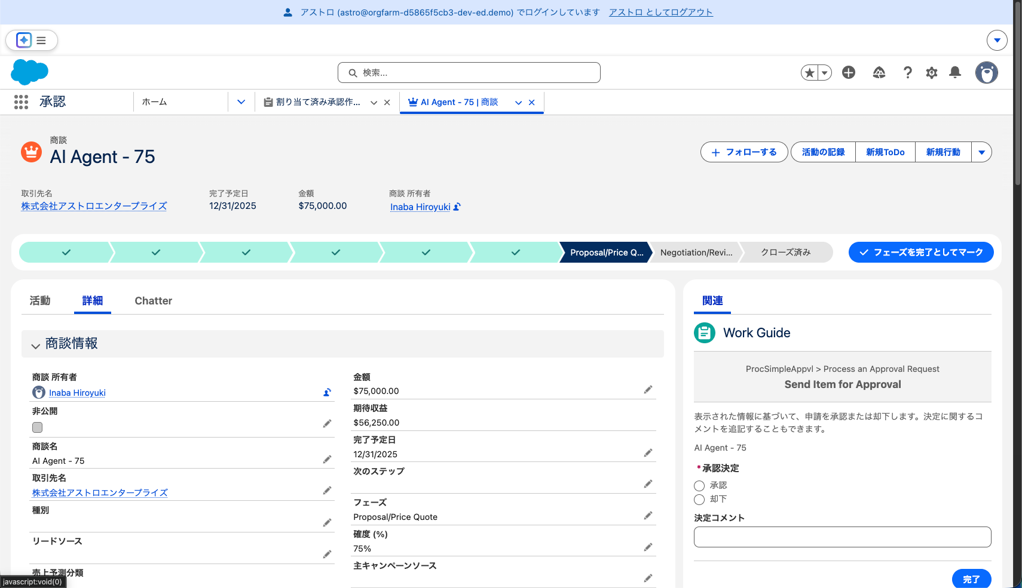Close the 割り当て済み承認作業 tab
The width and height of the screenshot is (1022, 588).
pos(387,103)
